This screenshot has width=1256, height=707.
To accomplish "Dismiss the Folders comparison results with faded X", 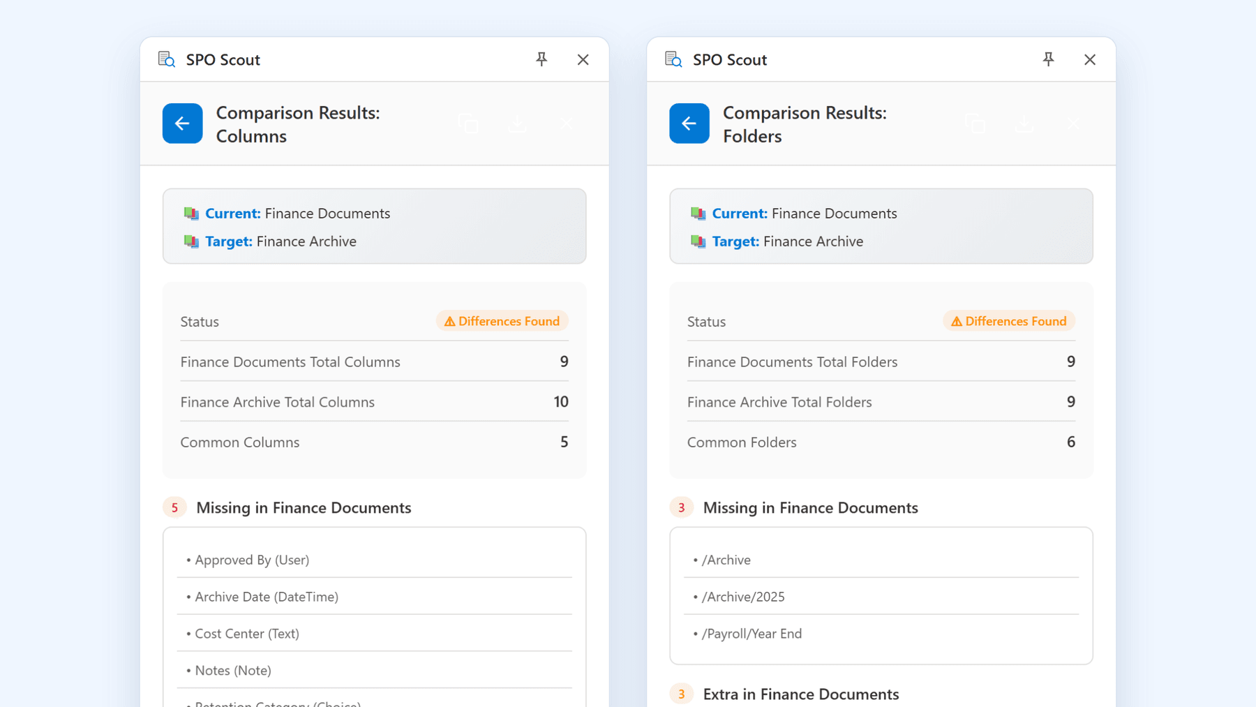I will 1073,124.
